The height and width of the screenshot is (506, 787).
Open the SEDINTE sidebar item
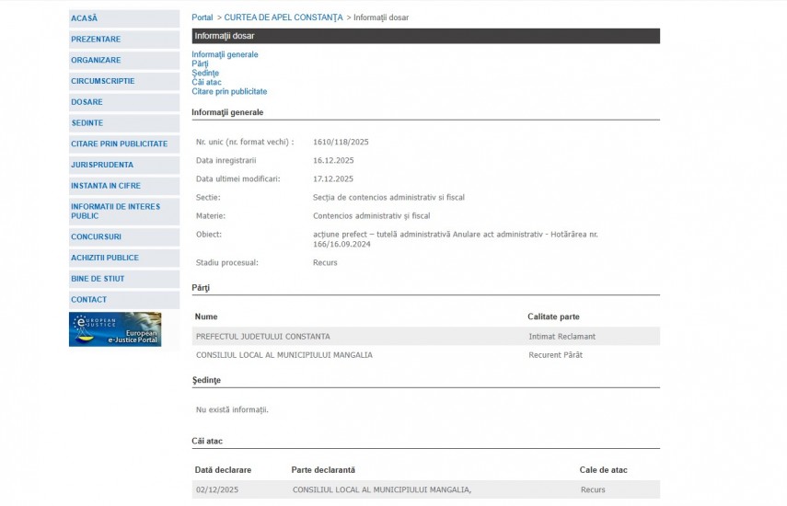[x=87, y=123]
